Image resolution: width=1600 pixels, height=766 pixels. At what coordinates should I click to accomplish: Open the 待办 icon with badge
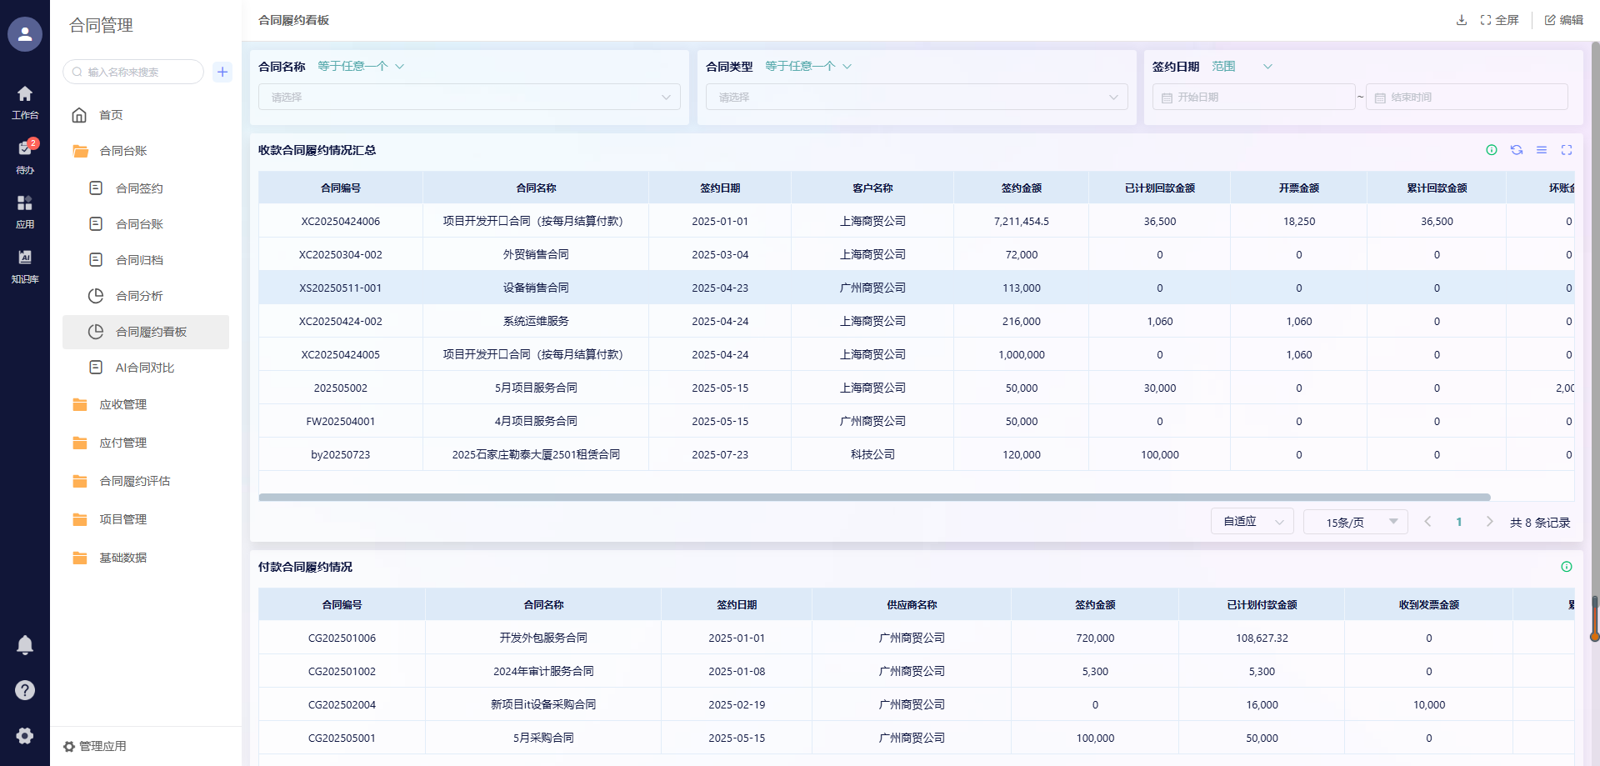click(x=25, y=150)
